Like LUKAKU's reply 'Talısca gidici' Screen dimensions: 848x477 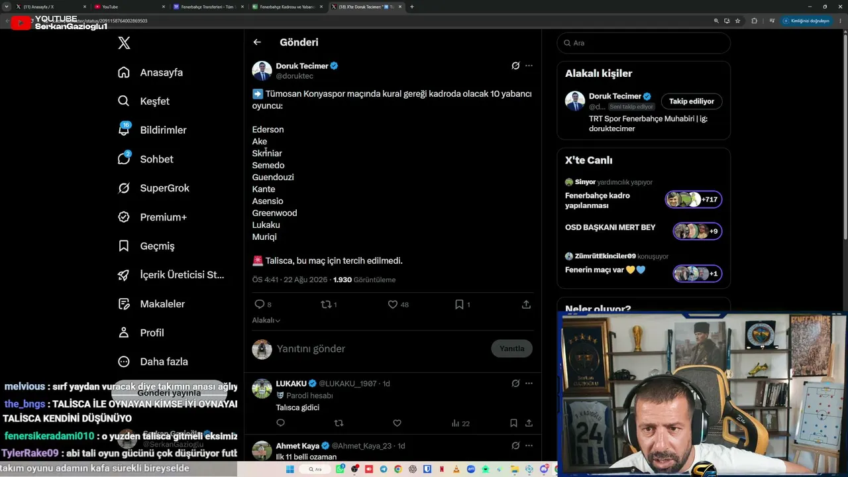click(397, 423)
